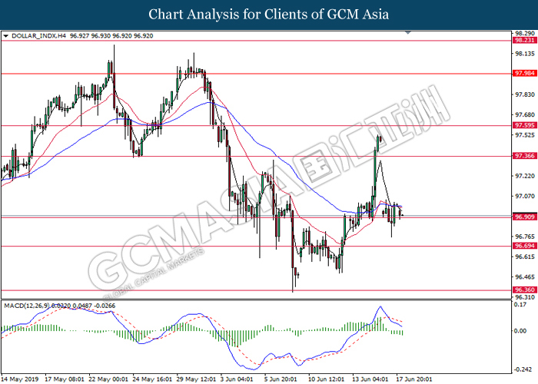Click the 17 May 08:01 time label
Screen dimensions: 538x384
point(65,379)
